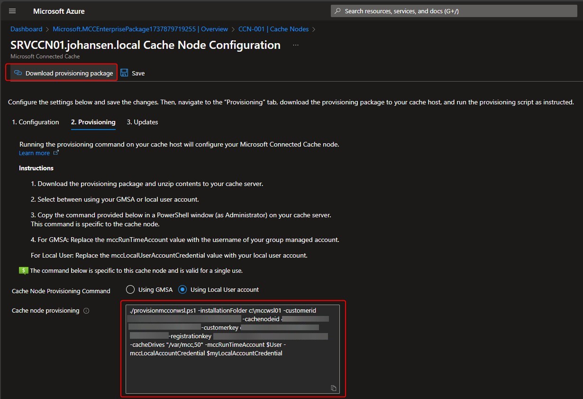Click the Save floppy disk icon

coord(124,73)
